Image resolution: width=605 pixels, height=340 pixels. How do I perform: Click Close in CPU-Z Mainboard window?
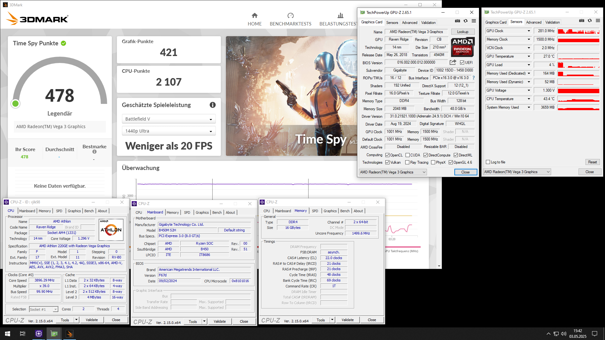tap(244, 322)
